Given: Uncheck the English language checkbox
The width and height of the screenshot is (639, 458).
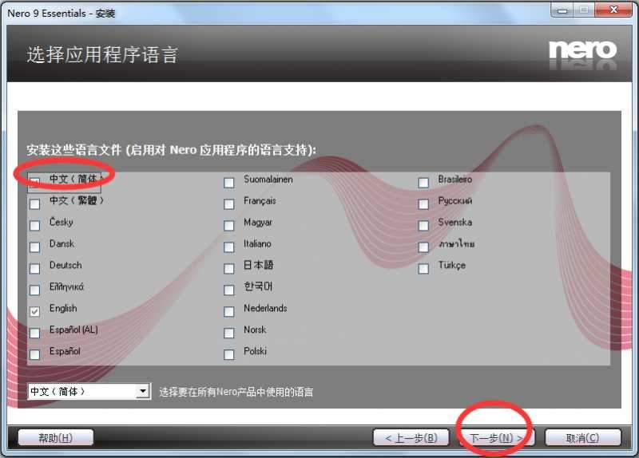Looking at the screenshot, I should point(34,311).
